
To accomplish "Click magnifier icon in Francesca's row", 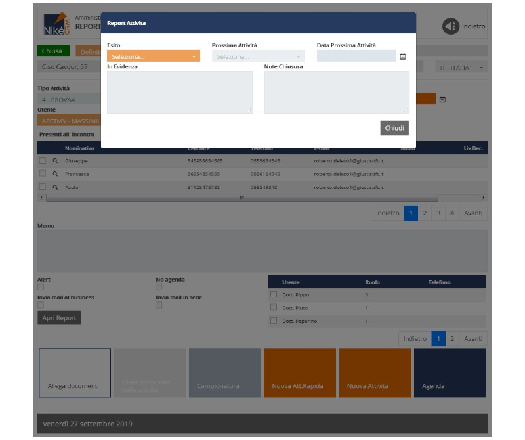I will coord(55,174).
